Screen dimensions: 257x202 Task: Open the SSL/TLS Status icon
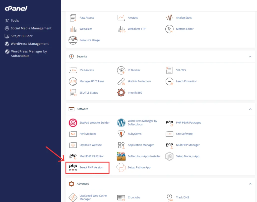(73, 93)
